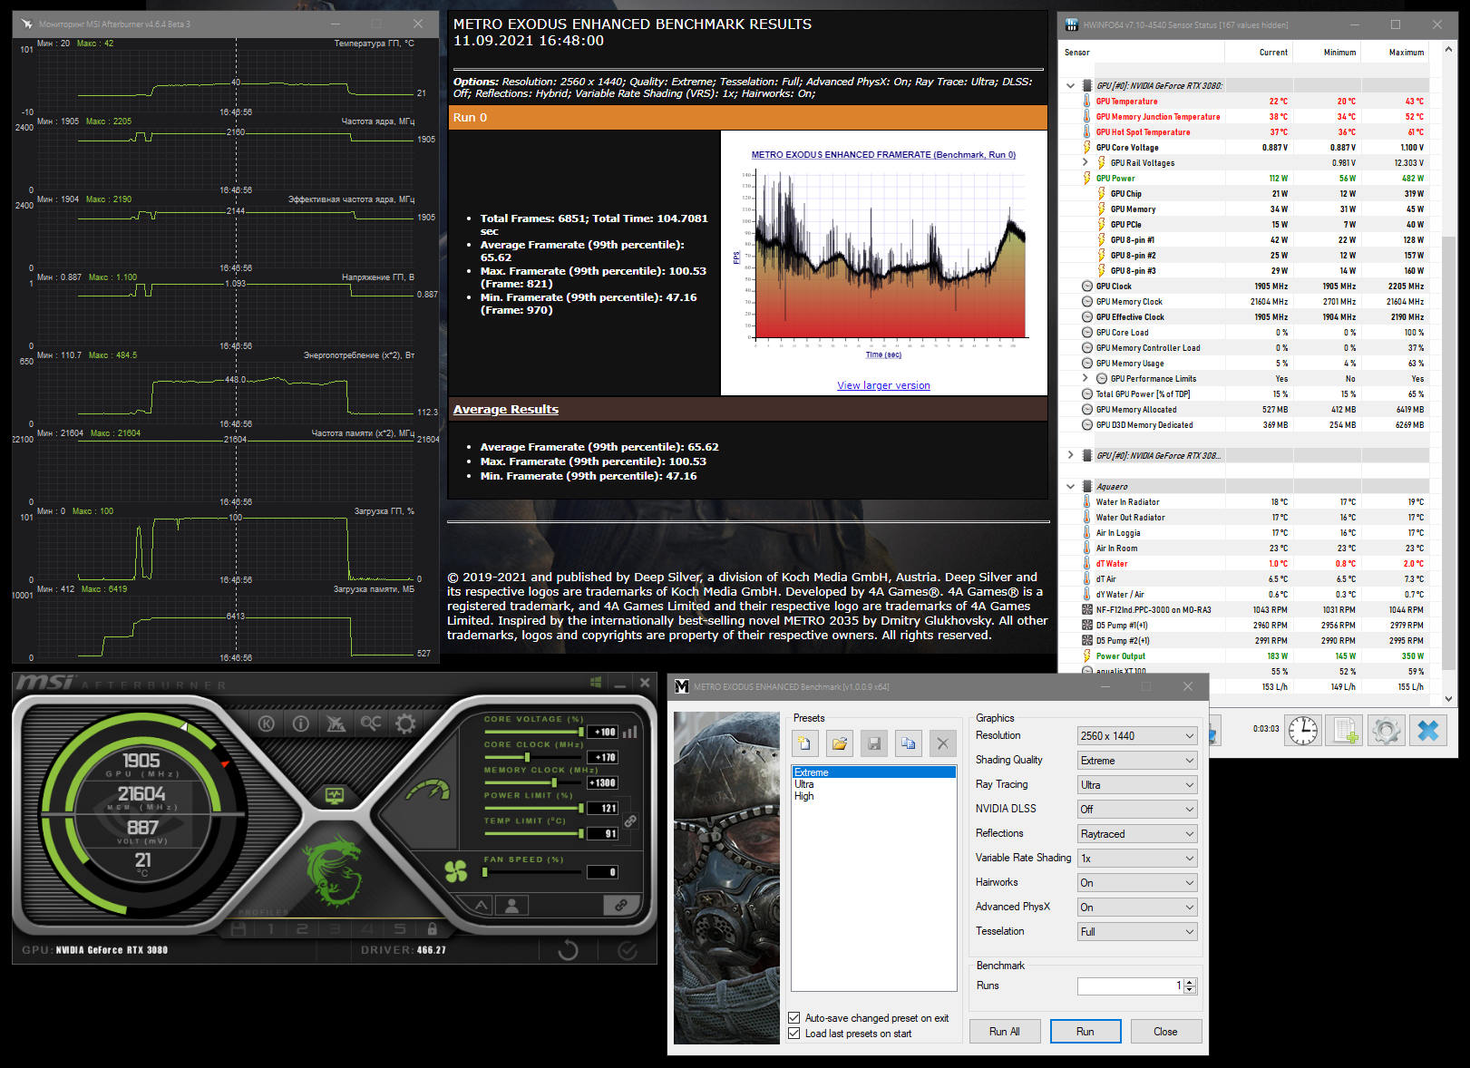
Task: Save the current Metro benchmark preset
Action: pyautogui.click(x=874, y=743)
